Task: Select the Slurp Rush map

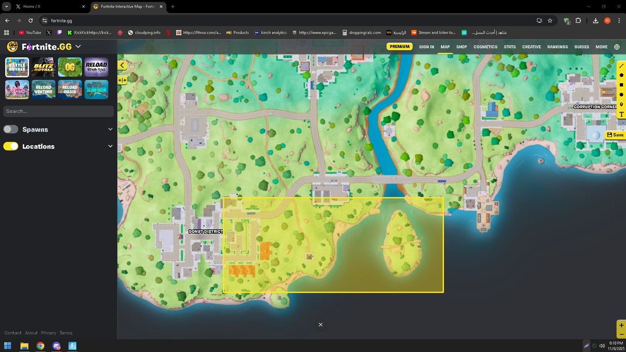Action: pyautogui.click(x=97, y=89)
